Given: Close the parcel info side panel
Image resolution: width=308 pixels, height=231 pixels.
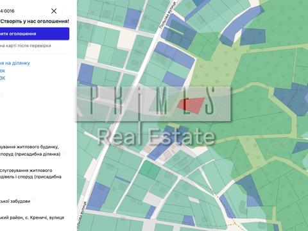Looking at the screenshot, I should [54, 11].
